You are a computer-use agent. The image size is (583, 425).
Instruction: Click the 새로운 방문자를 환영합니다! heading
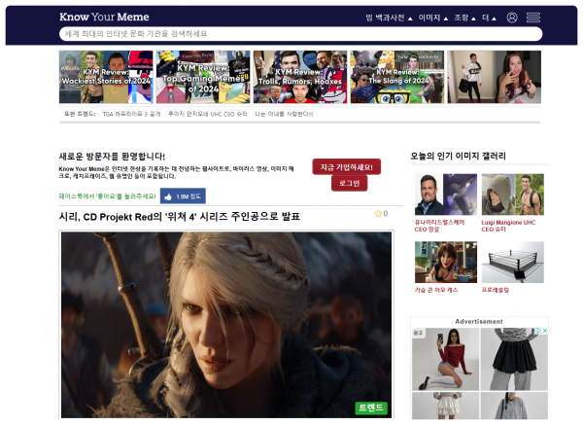point(112,157)
